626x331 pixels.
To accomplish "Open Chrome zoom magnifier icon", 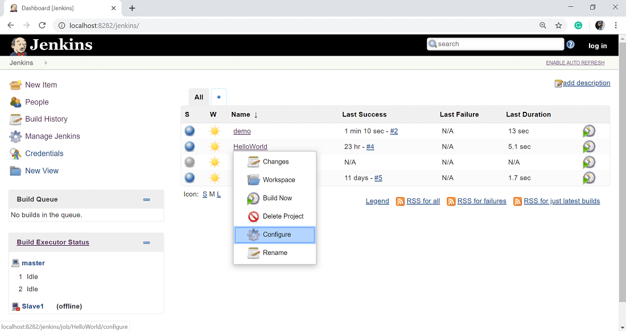I will pos(542,26).
